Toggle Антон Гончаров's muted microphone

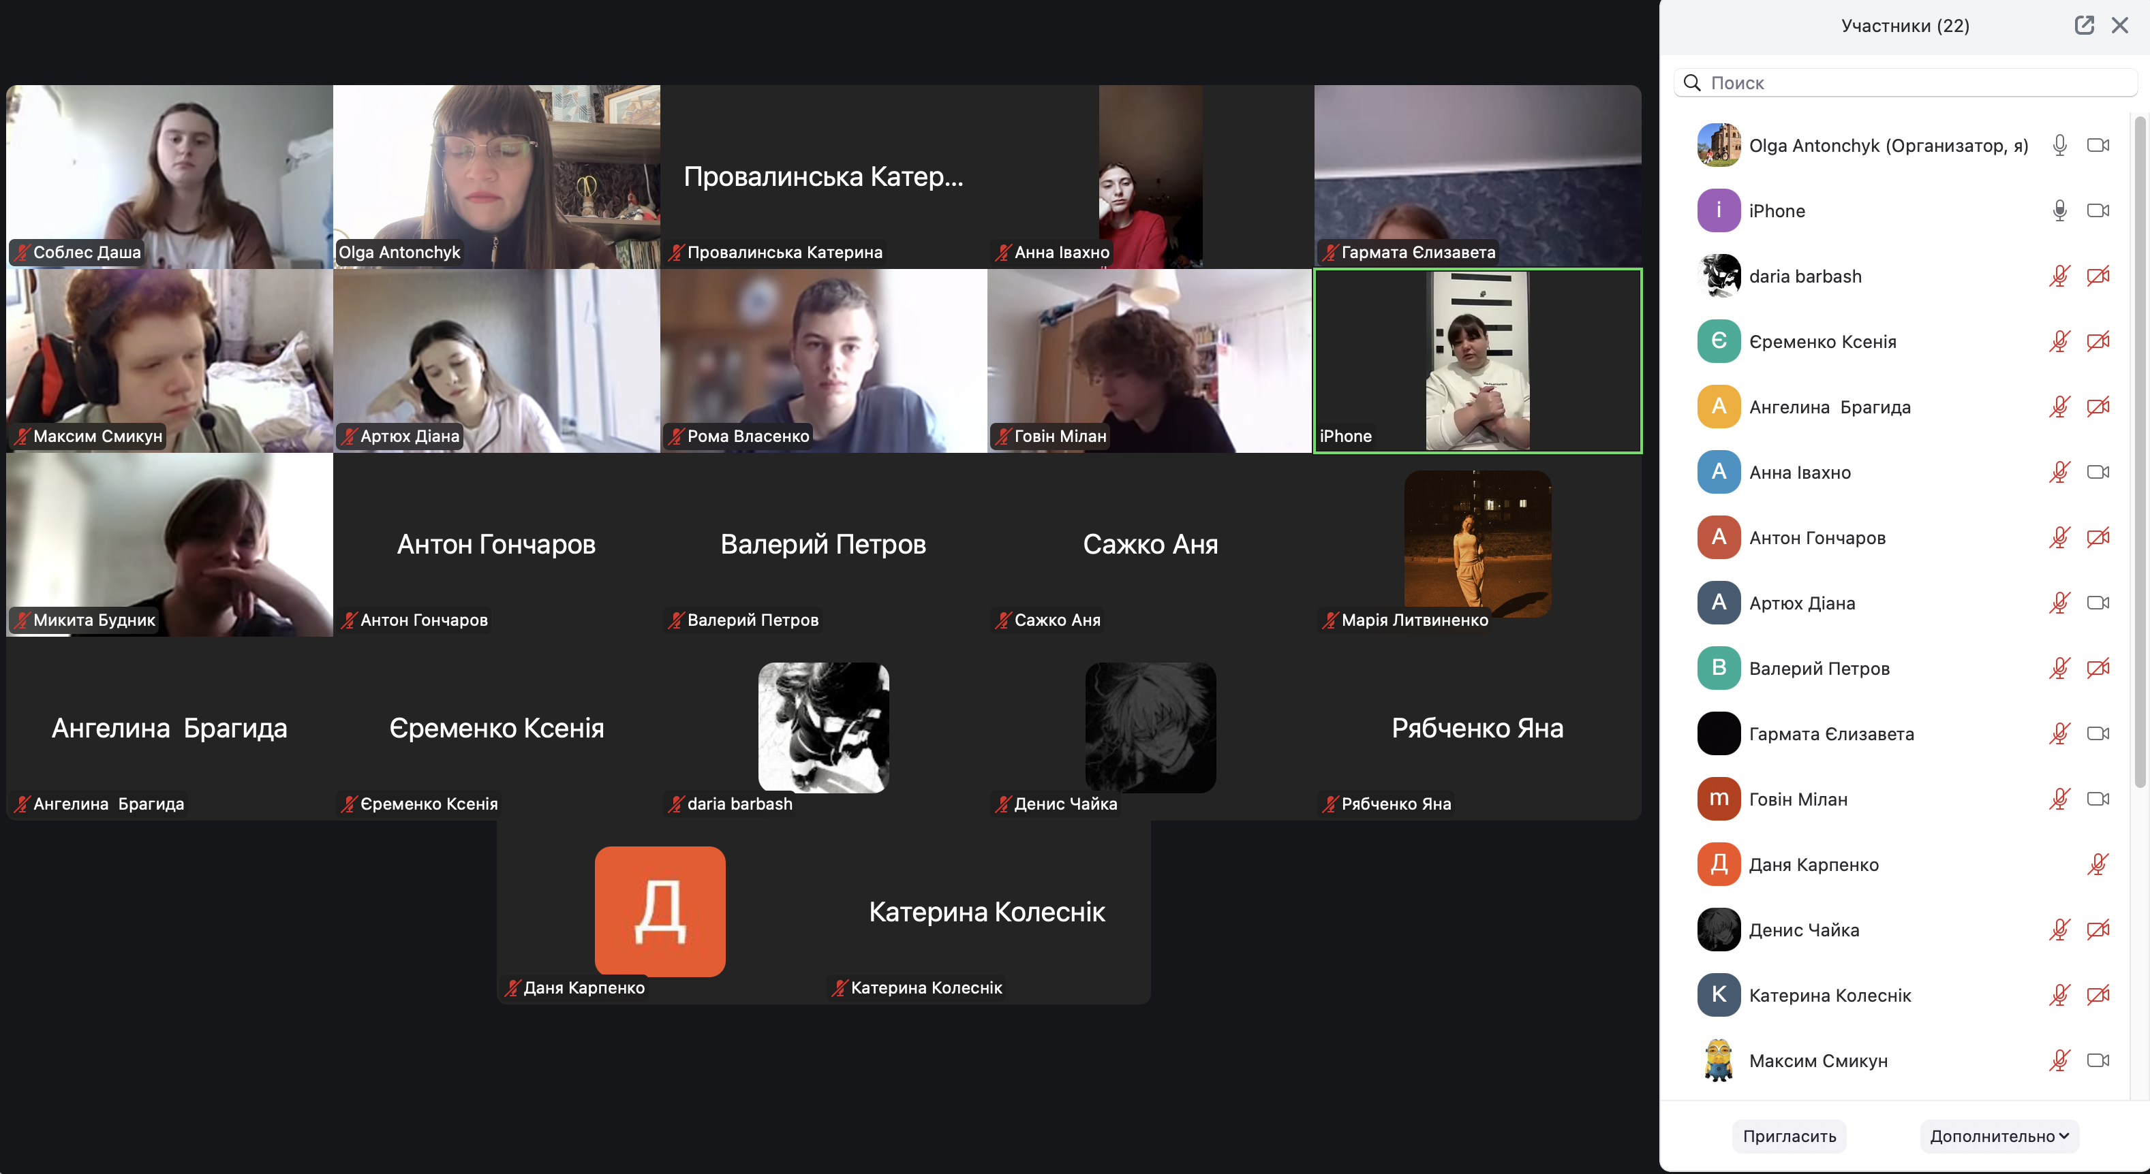[2059, 537]
